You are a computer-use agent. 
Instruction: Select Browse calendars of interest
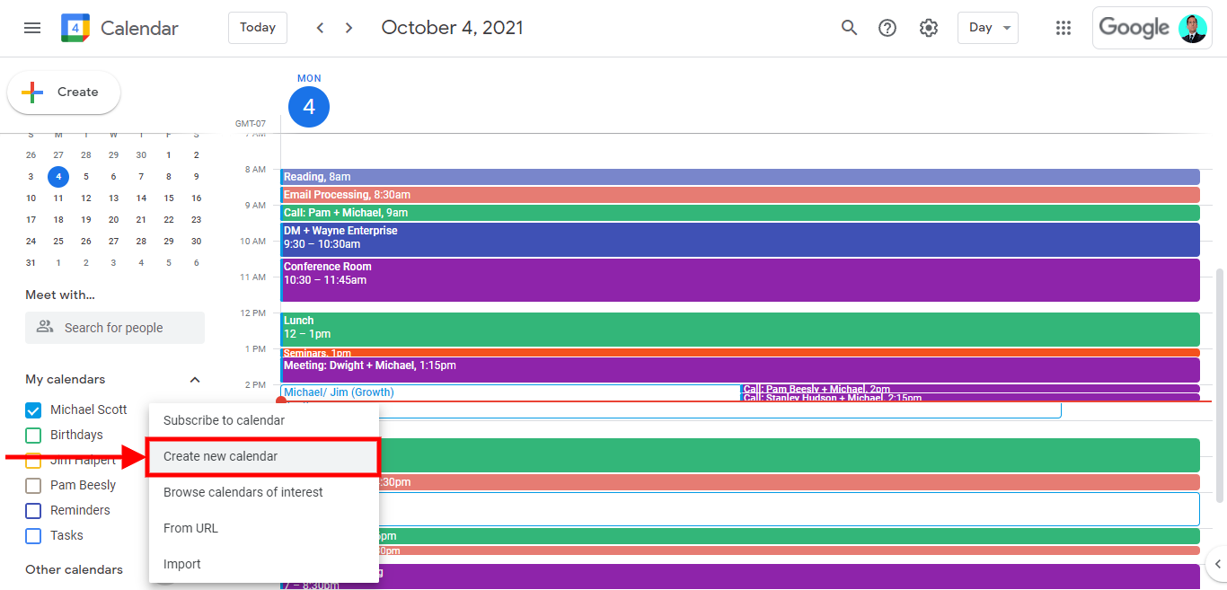(264, 492)
